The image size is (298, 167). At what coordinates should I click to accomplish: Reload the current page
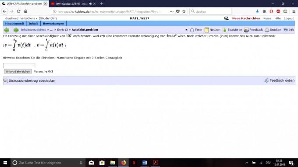coord(18,11)
